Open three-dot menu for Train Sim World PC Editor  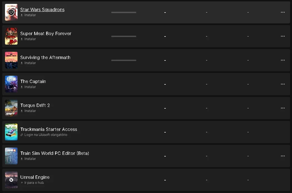coord(283,156)
